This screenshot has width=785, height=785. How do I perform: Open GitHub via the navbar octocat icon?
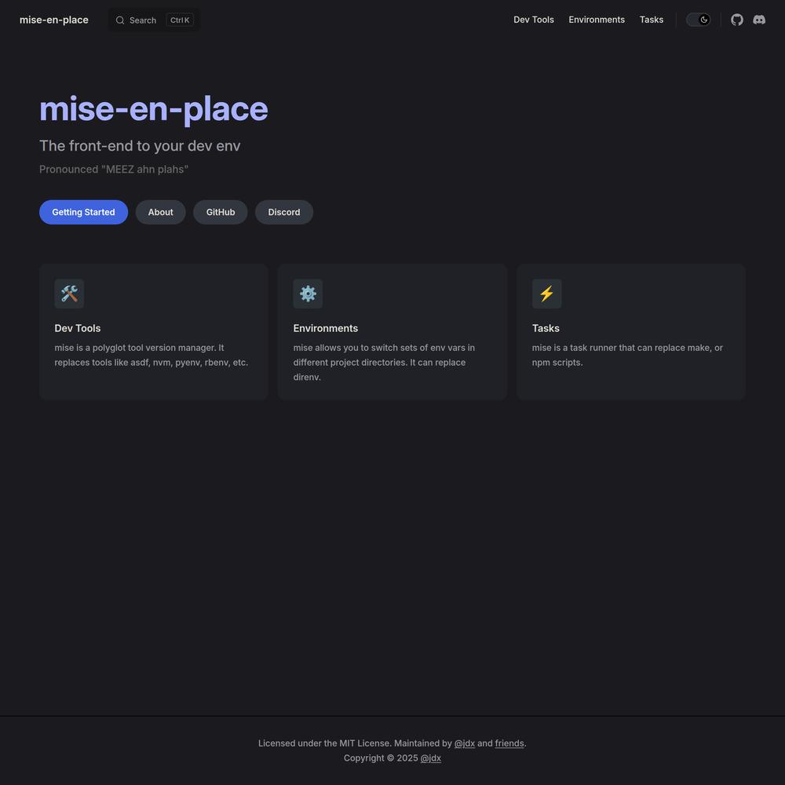pyautogui.click(x=736, y=20)
